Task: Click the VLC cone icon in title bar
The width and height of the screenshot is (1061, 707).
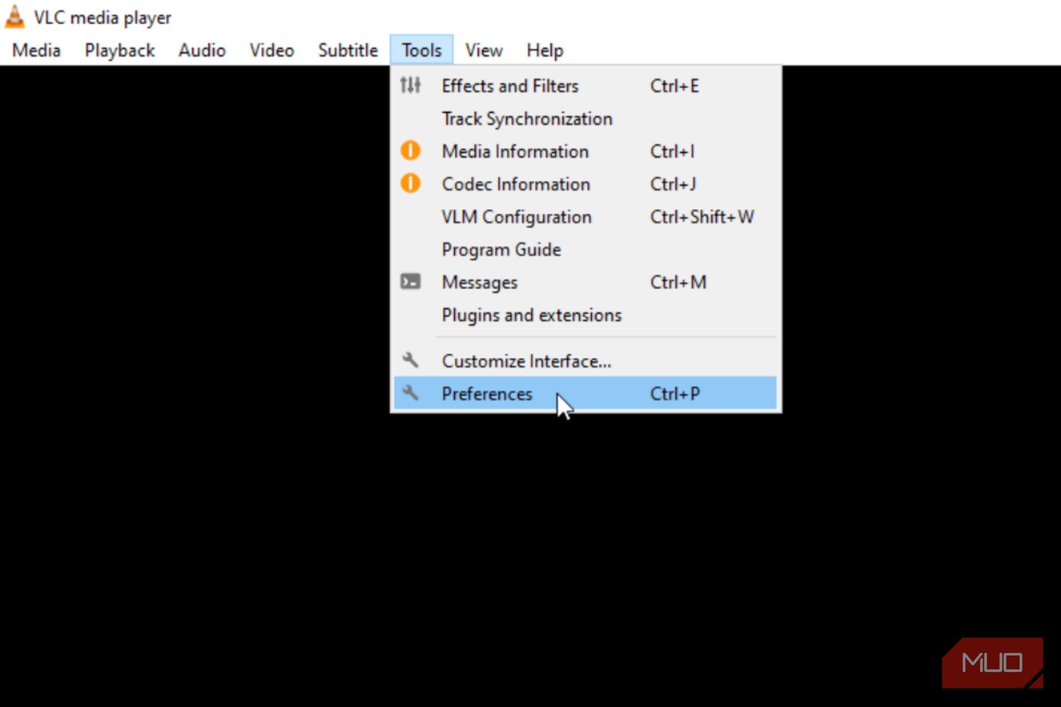Action: point(15,17)
